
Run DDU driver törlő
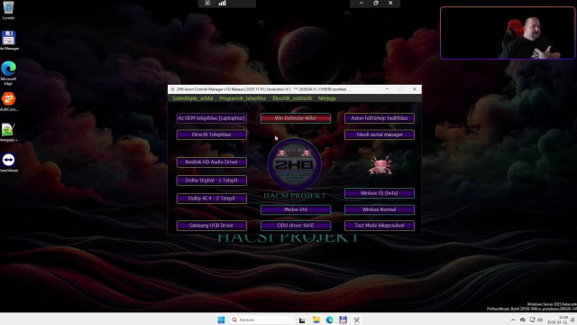click(x=296, y=226)
